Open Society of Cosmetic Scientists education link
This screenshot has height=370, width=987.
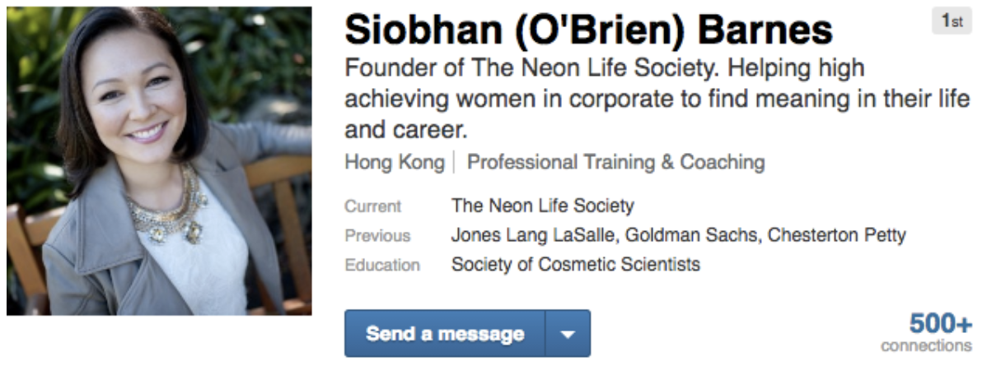[x=575, y=265]
